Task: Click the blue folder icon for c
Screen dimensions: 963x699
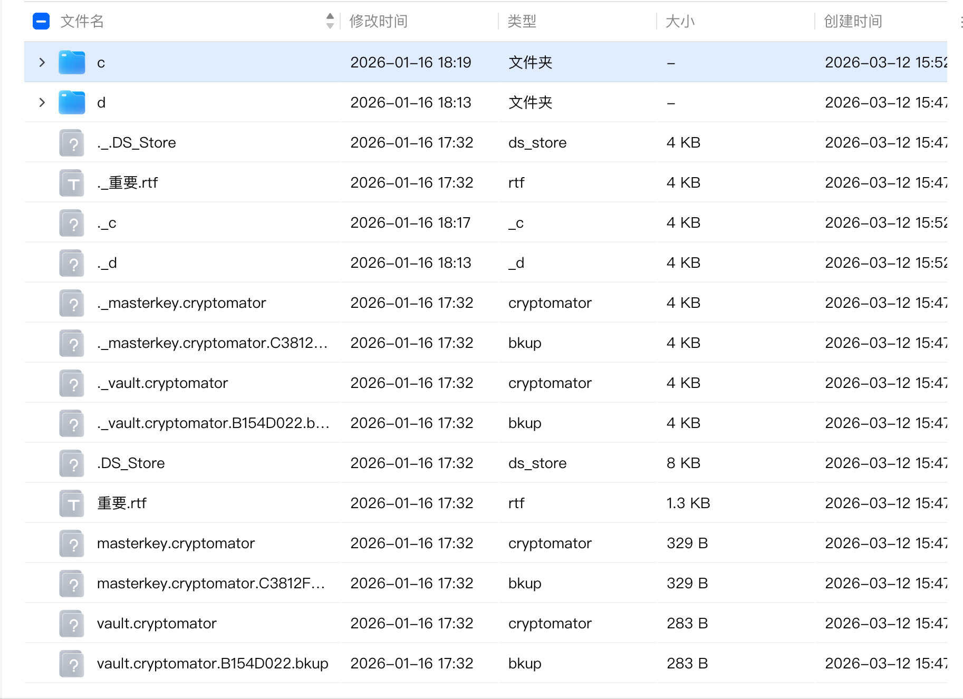Action: pyautogui.click(x=72, y=62)
